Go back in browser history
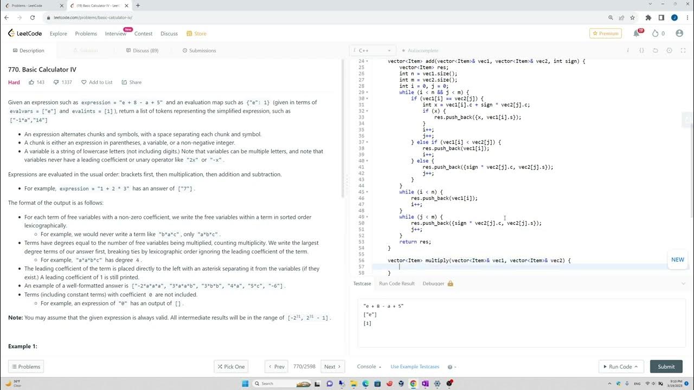Image resolution: width=694 pixels, height=390 pixels. point(7,17)
